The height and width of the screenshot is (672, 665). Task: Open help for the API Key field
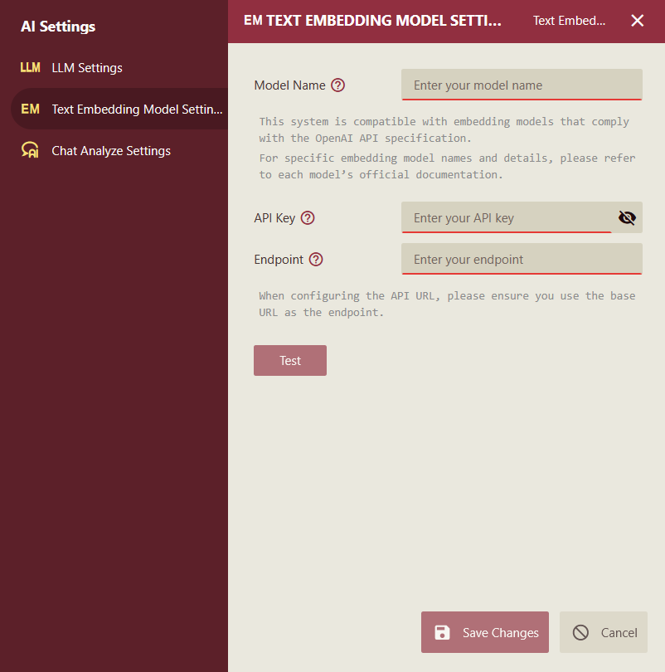(x=308, y=217)
